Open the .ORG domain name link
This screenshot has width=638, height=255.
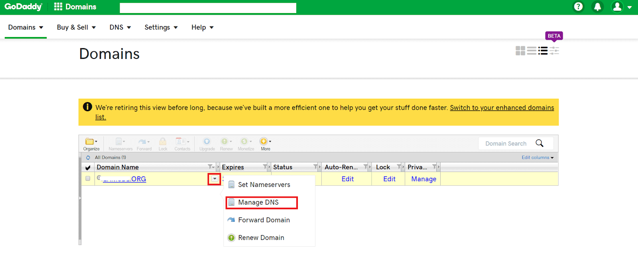[x=124, y=179]
